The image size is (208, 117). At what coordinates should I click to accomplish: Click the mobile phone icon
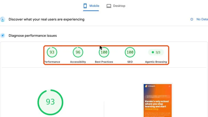[x=85, y=6]
